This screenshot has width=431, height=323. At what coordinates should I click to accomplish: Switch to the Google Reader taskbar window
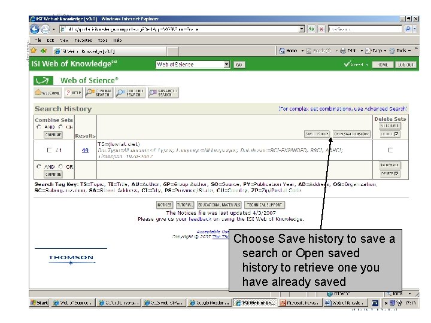tap(210, 303)
